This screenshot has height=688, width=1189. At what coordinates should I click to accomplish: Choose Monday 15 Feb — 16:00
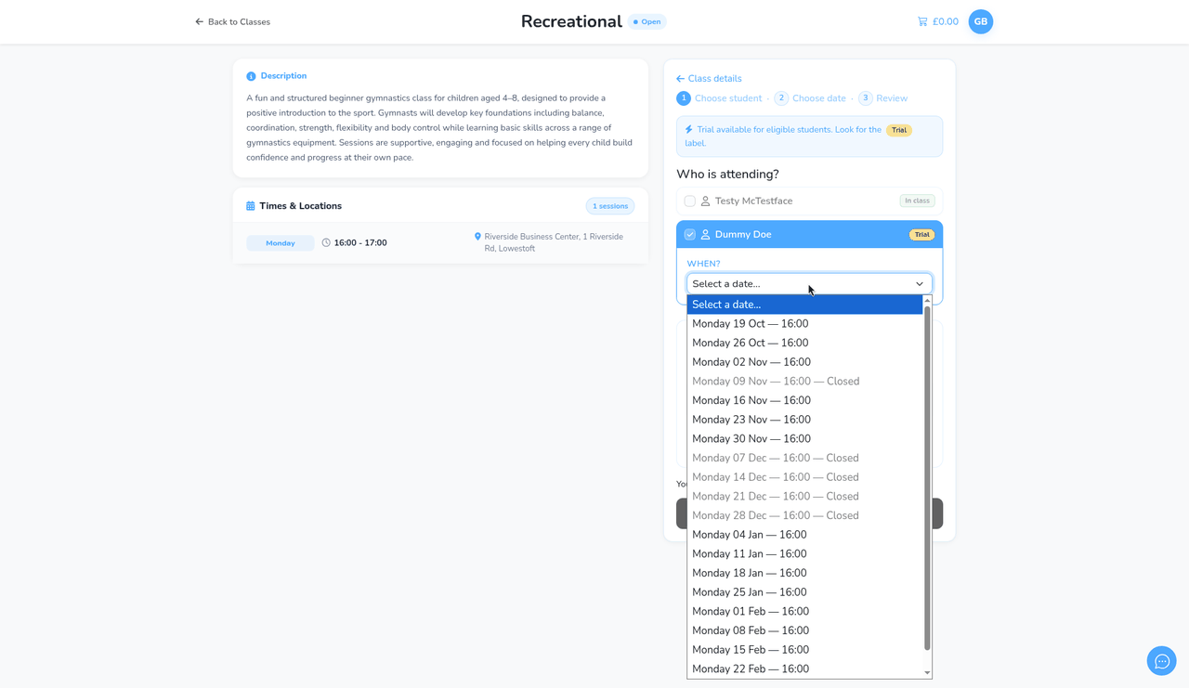(x=804, y=650)
